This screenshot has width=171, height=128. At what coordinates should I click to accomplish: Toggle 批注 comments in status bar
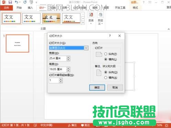pyautogui.click(x=85, y=125)
